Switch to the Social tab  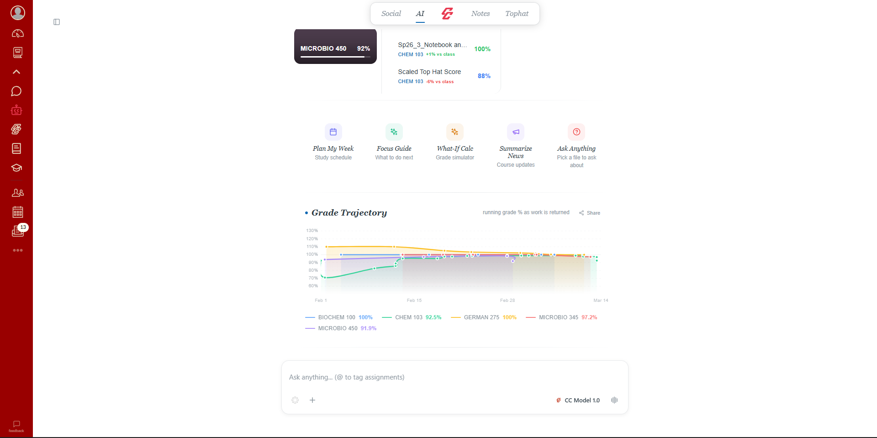391,13
